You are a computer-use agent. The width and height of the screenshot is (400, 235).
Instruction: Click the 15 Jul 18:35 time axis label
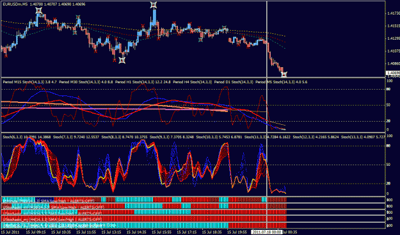coord(212,232)
